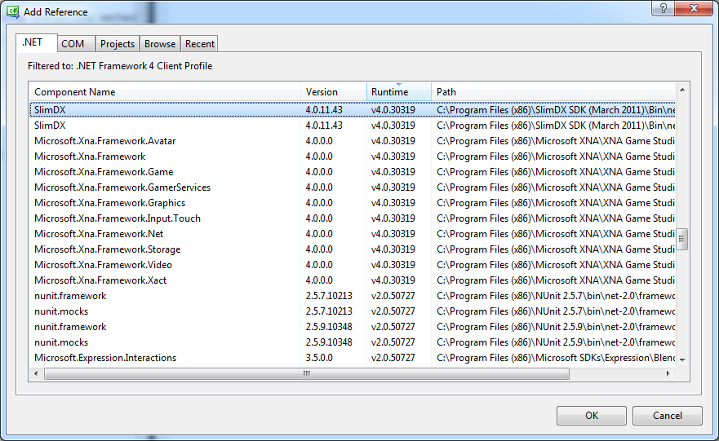Select the second, unhighlighted SlimDX entry
This screenshot has width=719, height=441.
[x=353, y=126]
